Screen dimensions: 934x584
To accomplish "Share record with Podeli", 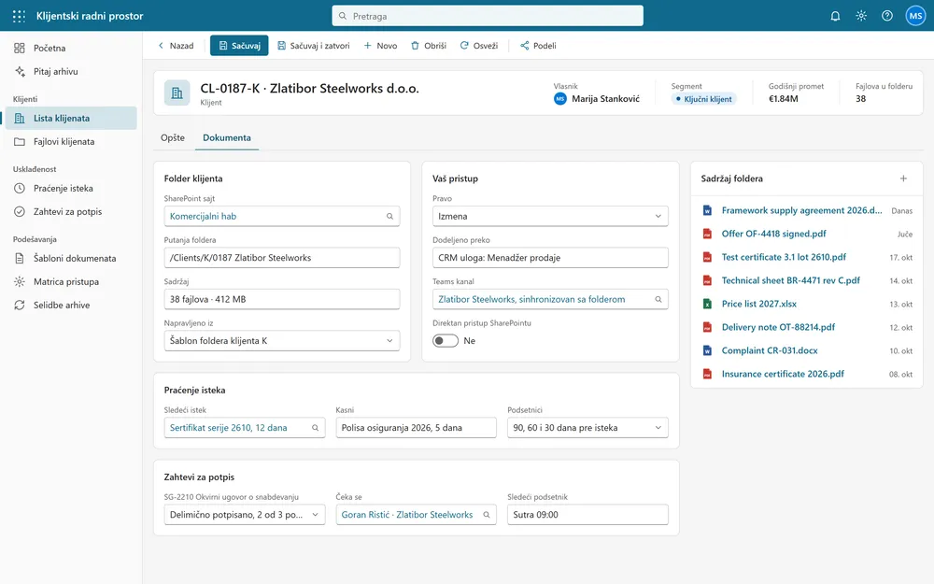I will (x=539, y=46).
